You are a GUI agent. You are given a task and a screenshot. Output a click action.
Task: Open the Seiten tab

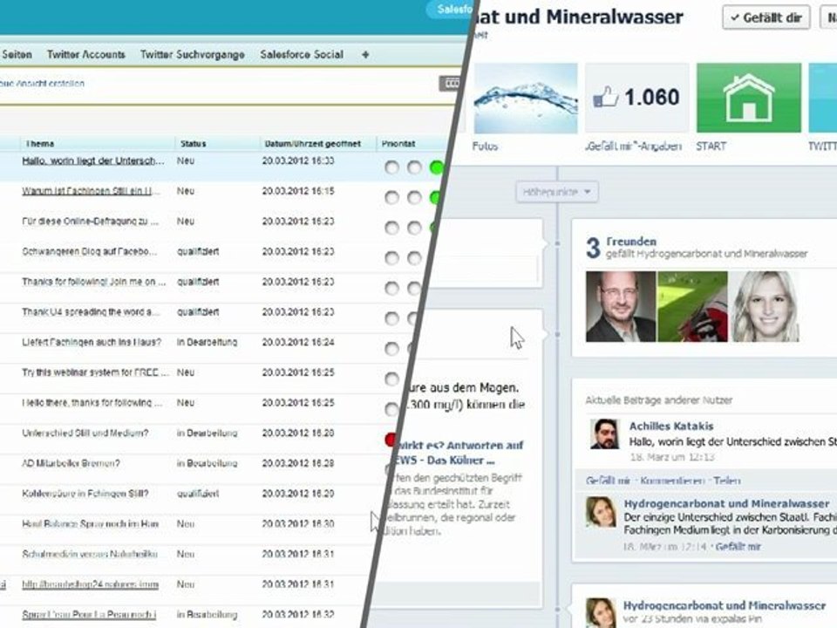17,54
